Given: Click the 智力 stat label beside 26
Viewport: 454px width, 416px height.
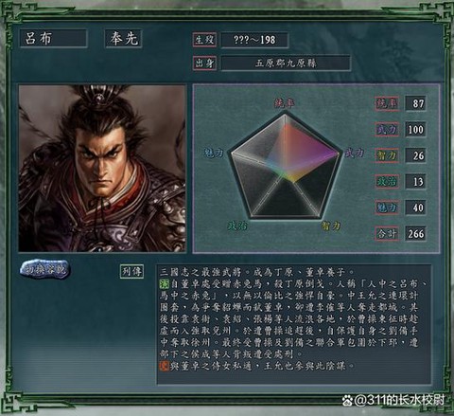Looking at the screenshot, I should [x=387, y=155].
